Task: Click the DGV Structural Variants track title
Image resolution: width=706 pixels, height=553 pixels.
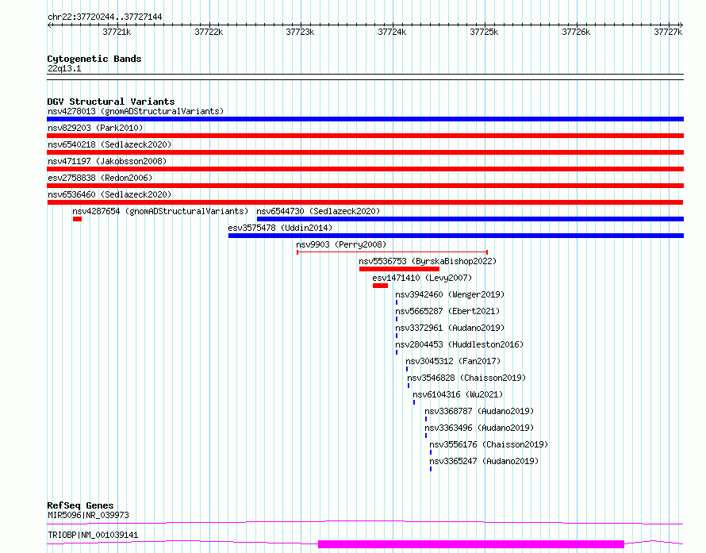Action: coord(111,102)
